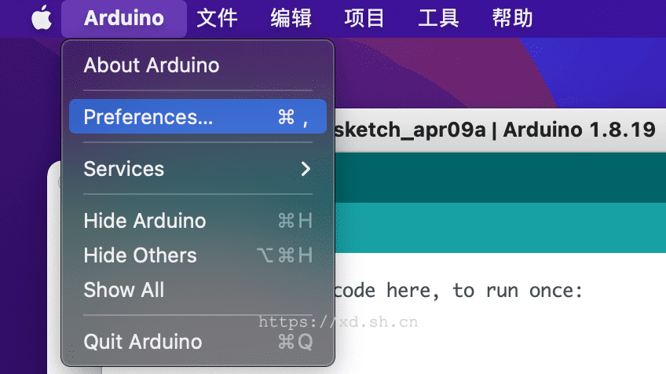Open the 项目 menu
666x374 pixels.
tap(364, 18)
